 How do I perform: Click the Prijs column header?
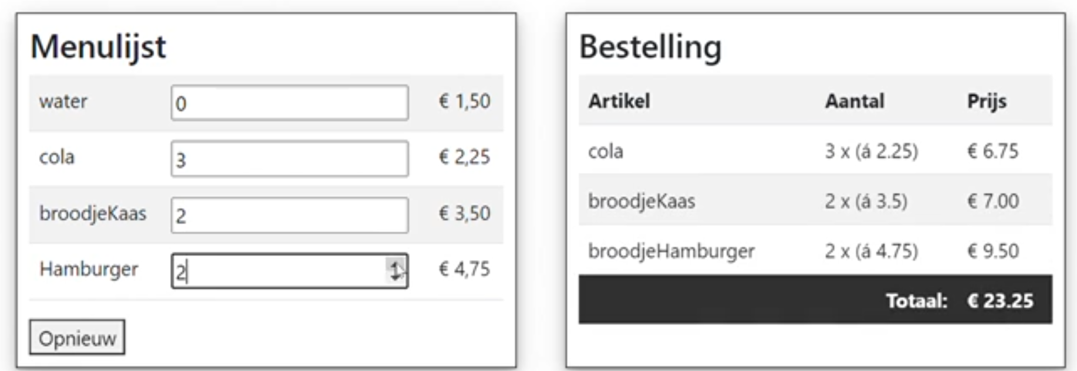986,101
